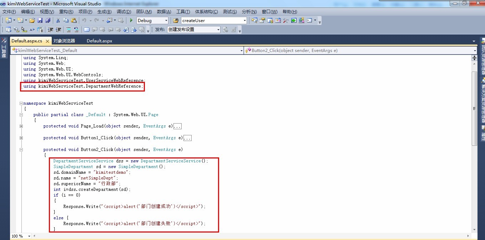Open the Undo history dropdown arrow
The height and width of the screenshot is (240, 485).
91,20
